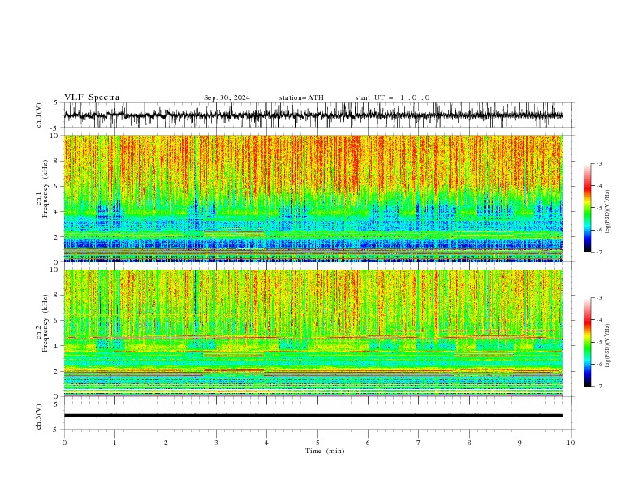Click the ch.1(V) waveform axis label
Screen dimensions: 643x497
[39, 115]
